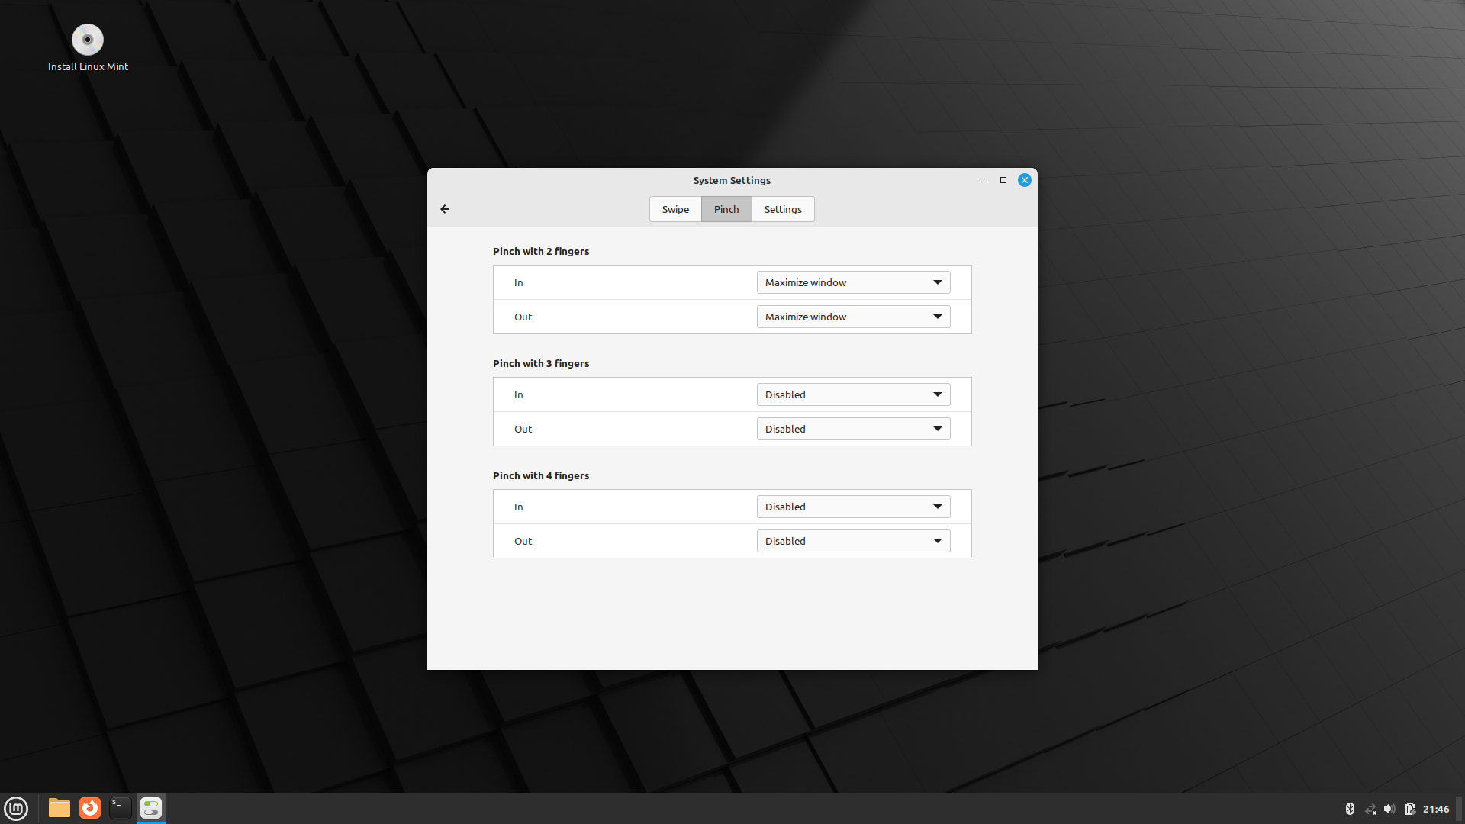1465x824 pixels.
Task: Launch Firefox from the panel
Action: pos(90,808)
